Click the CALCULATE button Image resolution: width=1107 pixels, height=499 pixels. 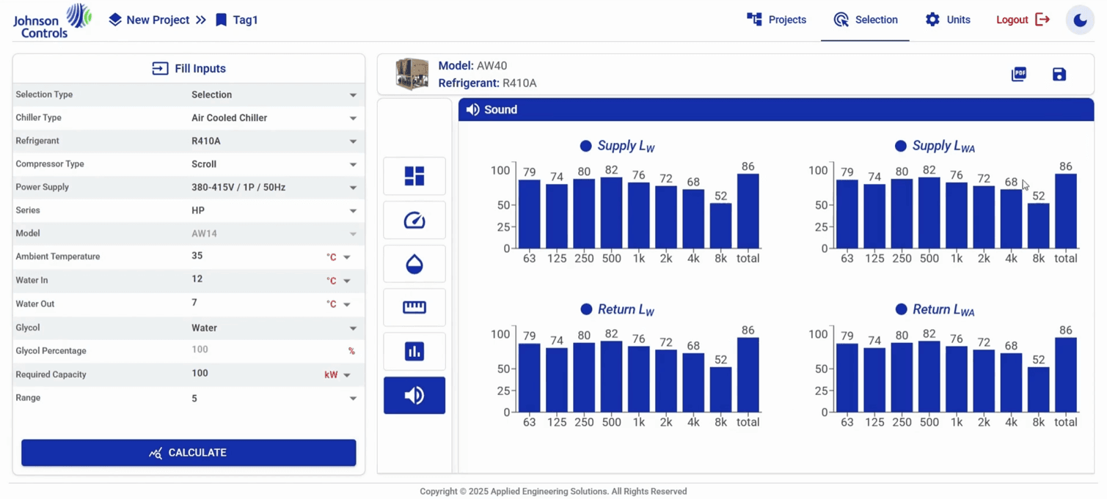189,453
